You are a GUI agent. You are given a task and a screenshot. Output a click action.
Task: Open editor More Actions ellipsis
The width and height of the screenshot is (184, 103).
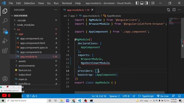[179, 10]
